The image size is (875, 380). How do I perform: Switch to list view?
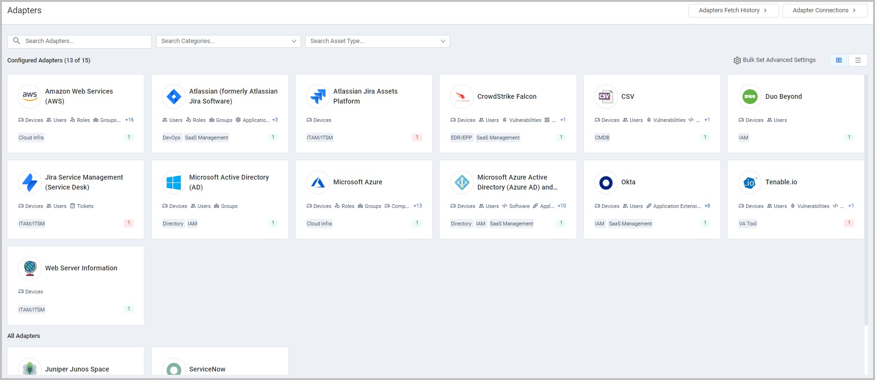click(x=858, y=60)
